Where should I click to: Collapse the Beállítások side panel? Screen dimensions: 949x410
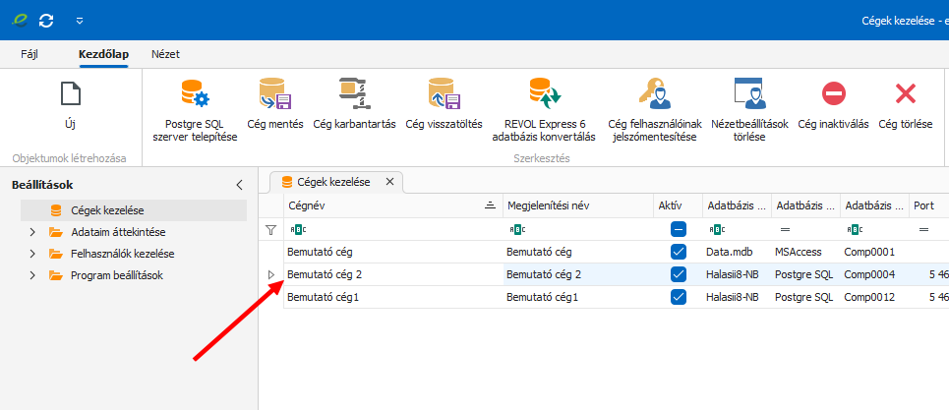pyautogui.click(x=239, y=185)
